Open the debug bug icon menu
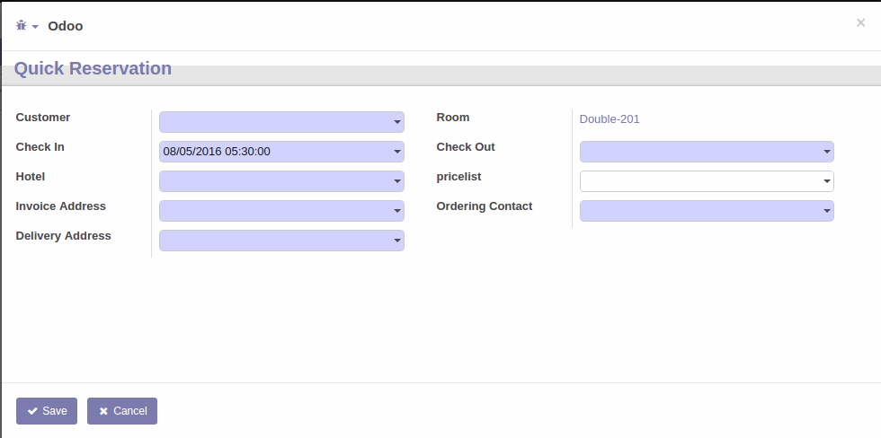 pos(26,26)
